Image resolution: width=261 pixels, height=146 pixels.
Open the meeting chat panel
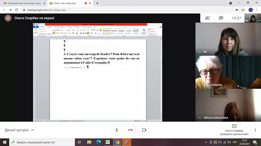[x=221, y=18]
